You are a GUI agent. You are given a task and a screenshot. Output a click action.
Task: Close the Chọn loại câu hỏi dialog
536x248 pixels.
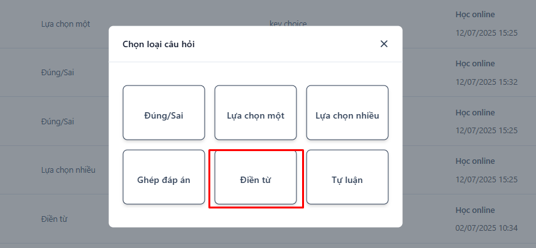tap(384, 44)
